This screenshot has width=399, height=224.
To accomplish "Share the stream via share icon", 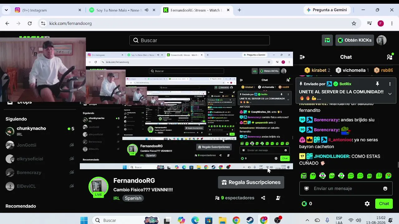I will pyautogui.click(x=263, y=198).
